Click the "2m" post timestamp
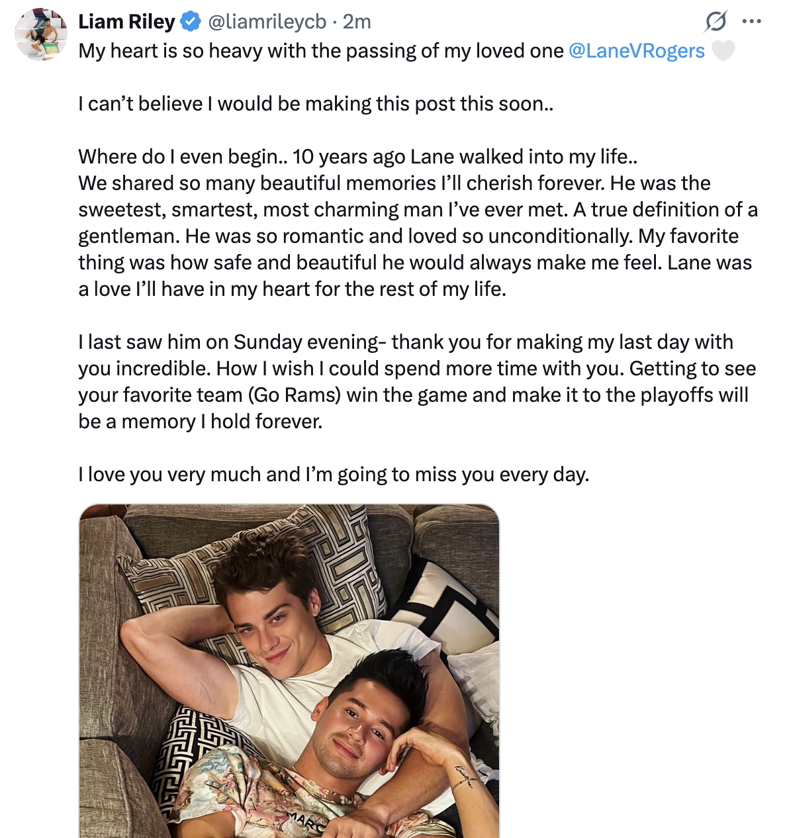This screenshot has height=838, width=785. tap(357, 22)
